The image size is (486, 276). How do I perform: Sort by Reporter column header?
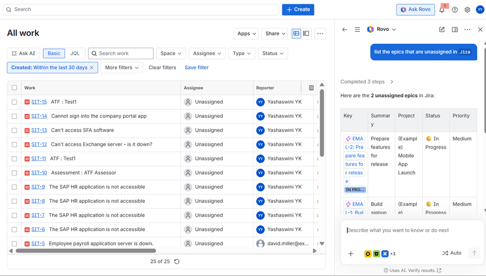click(265, 88)
